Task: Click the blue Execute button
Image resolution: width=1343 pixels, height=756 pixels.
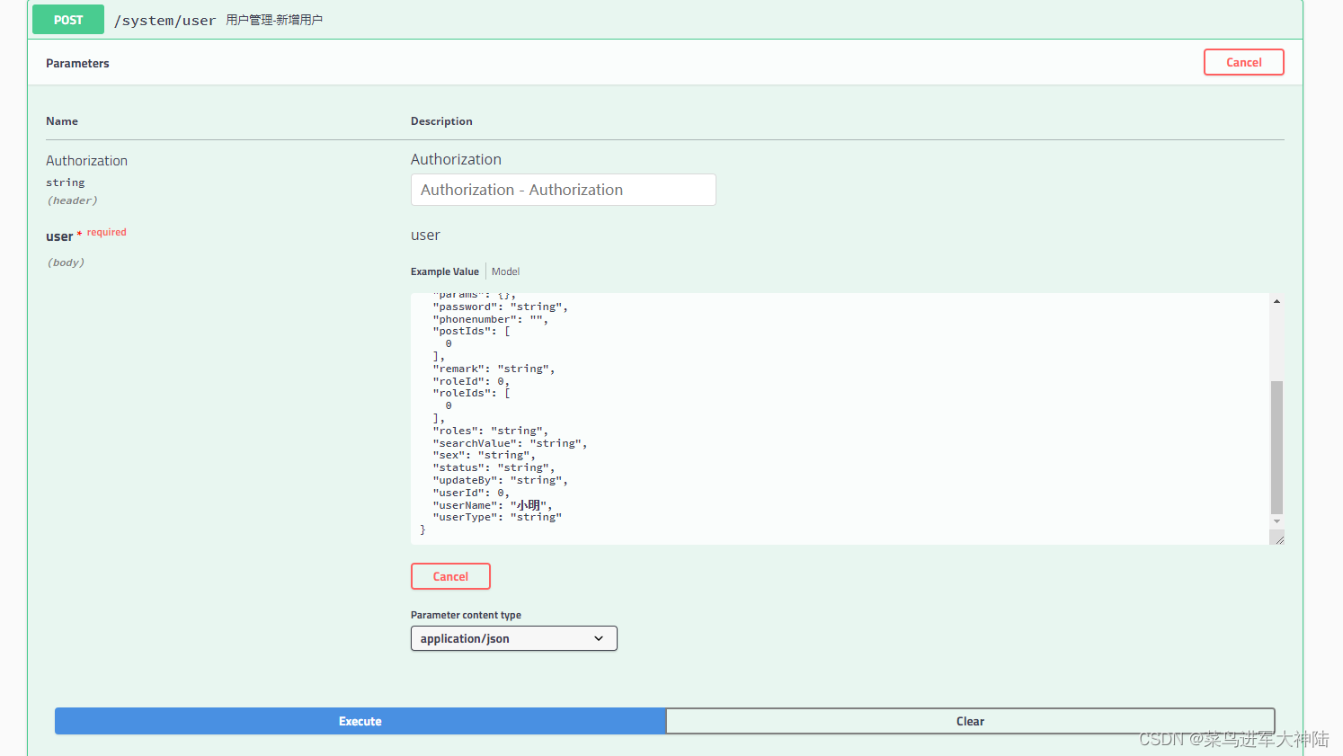Action: coord(360,721)
